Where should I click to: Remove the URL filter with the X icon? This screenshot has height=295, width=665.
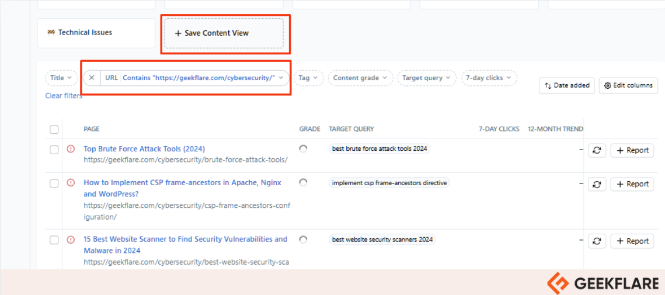click(92, 78)
